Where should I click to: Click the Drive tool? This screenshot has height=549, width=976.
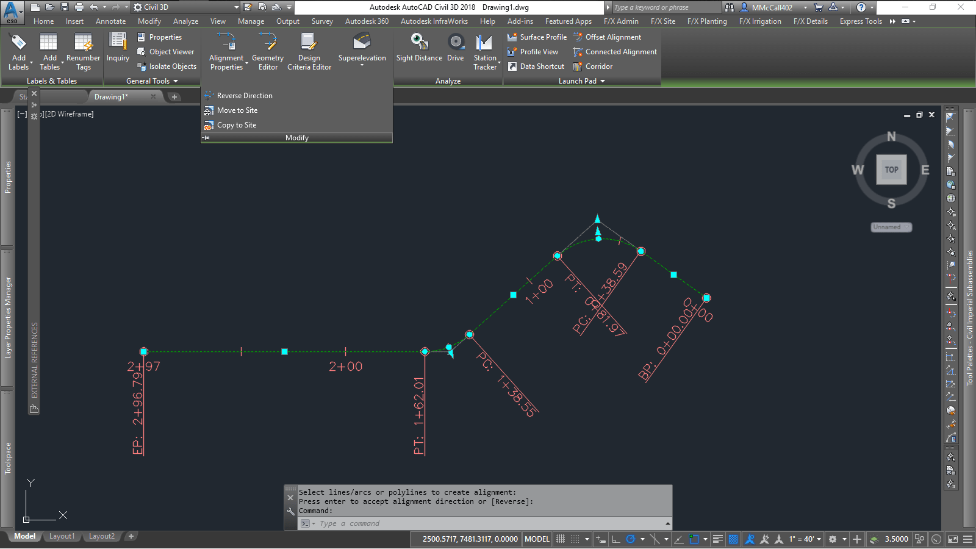[x=456, y=48]
